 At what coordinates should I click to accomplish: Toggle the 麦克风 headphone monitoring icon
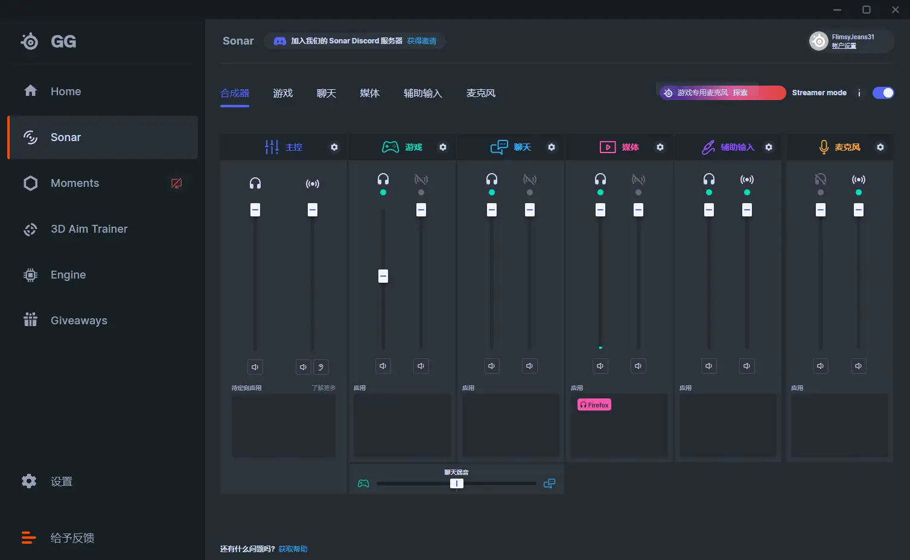point(820,180)
